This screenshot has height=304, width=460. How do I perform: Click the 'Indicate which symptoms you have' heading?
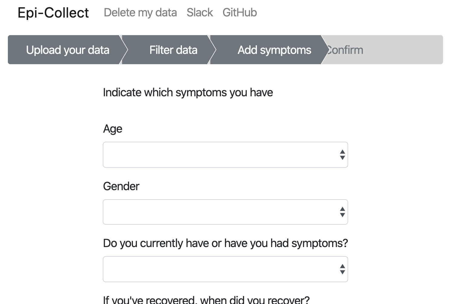188,92
